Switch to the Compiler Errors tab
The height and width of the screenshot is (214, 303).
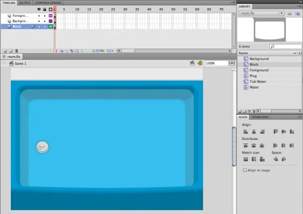pos(48,3)
